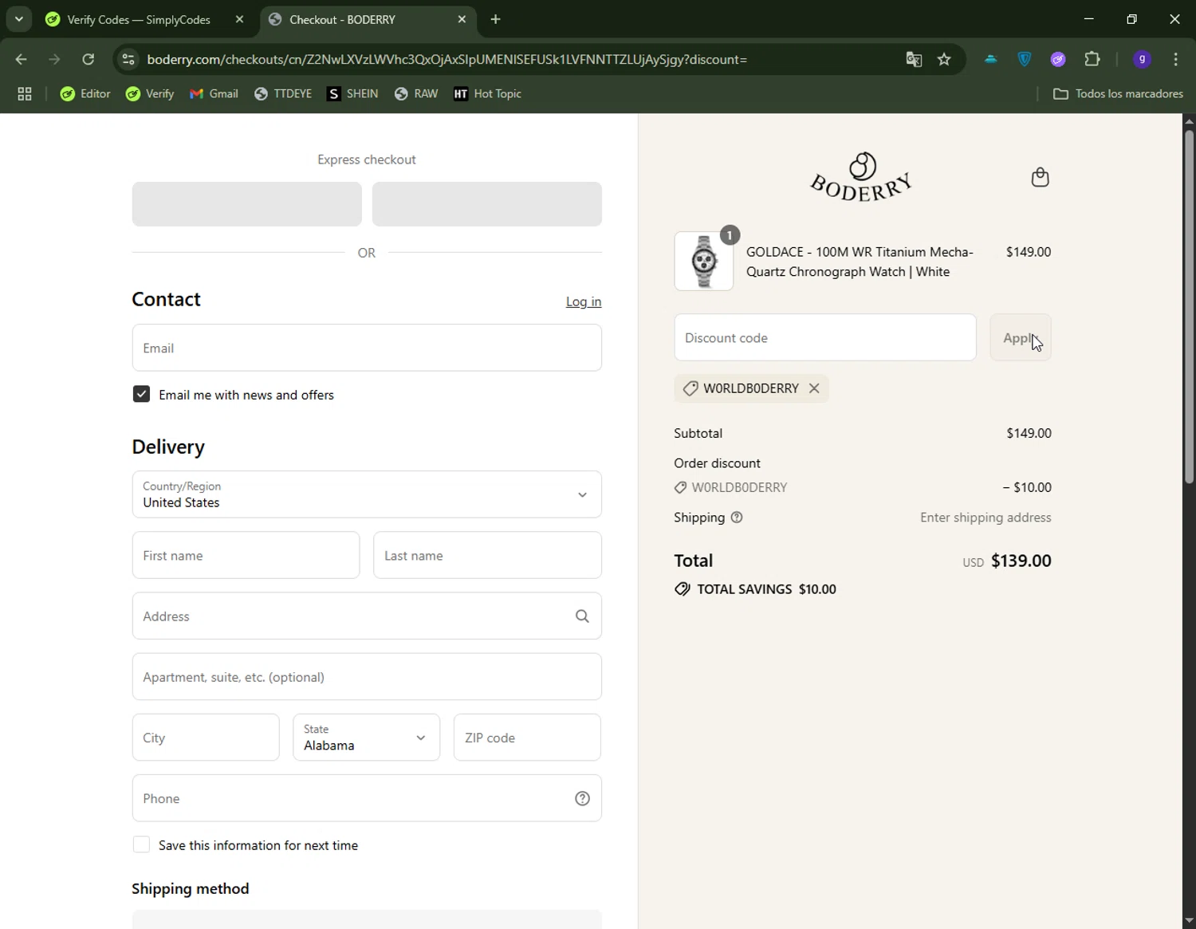
Task: Focus the First name field
Action: [246, 555]
